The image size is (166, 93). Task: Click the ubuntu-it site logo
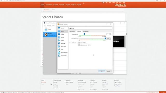(120, 5)
